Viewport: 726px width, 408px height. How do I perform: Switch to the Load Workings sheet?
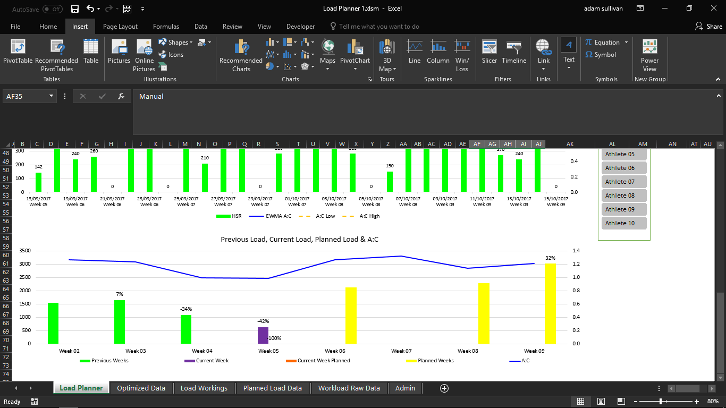point(204,388)
